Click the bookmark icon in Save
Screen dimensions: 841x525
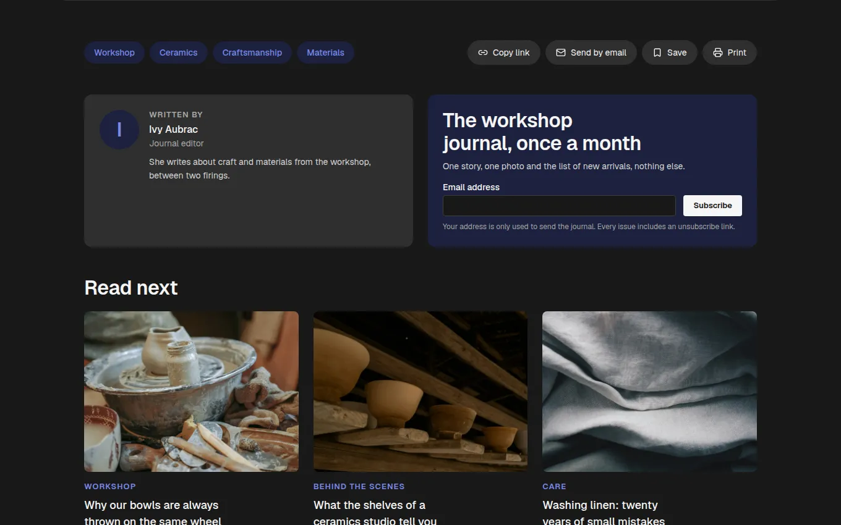pos(657,52)
